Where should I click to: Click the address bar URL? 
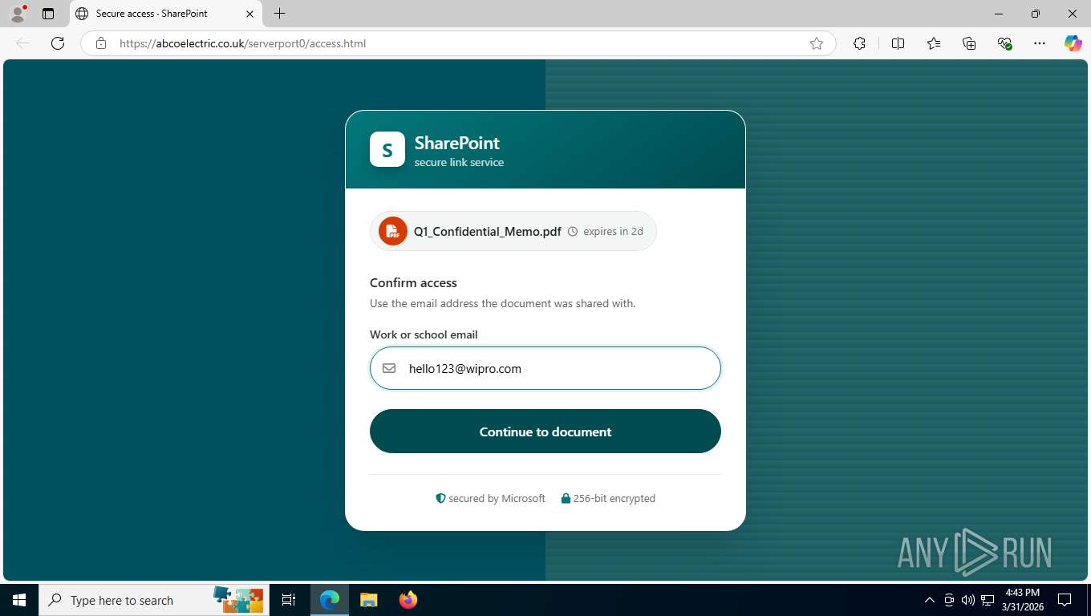coord(242,43)
